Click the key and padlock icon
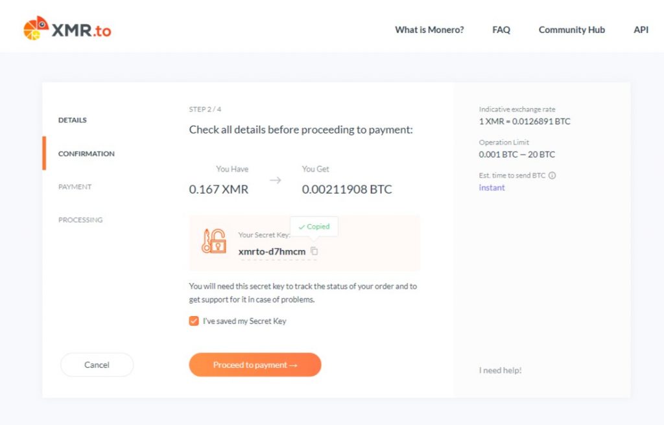This screenshot has width=664, height=425. point(214,241)
